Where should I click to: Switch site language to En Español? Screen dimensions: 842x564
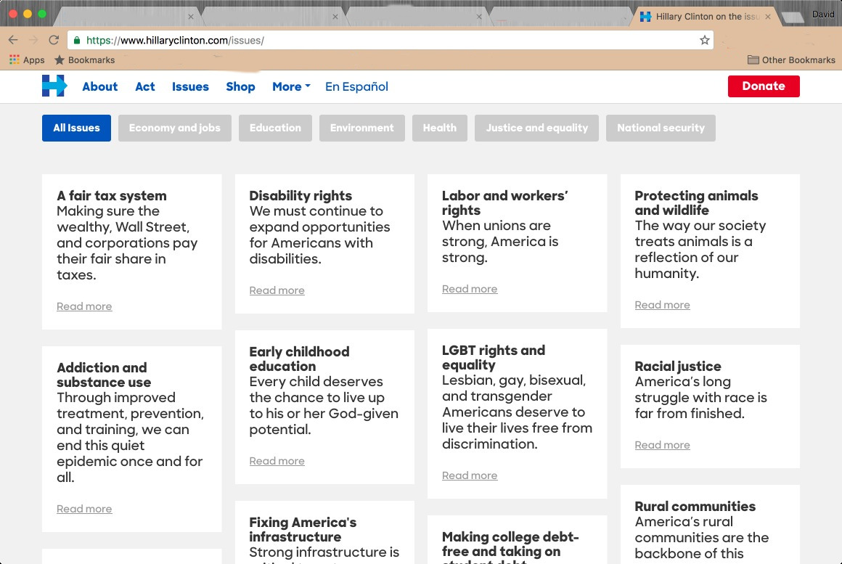click(356, 86)
